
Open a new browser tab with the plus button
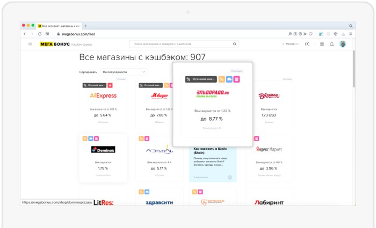tap(85, 26)
